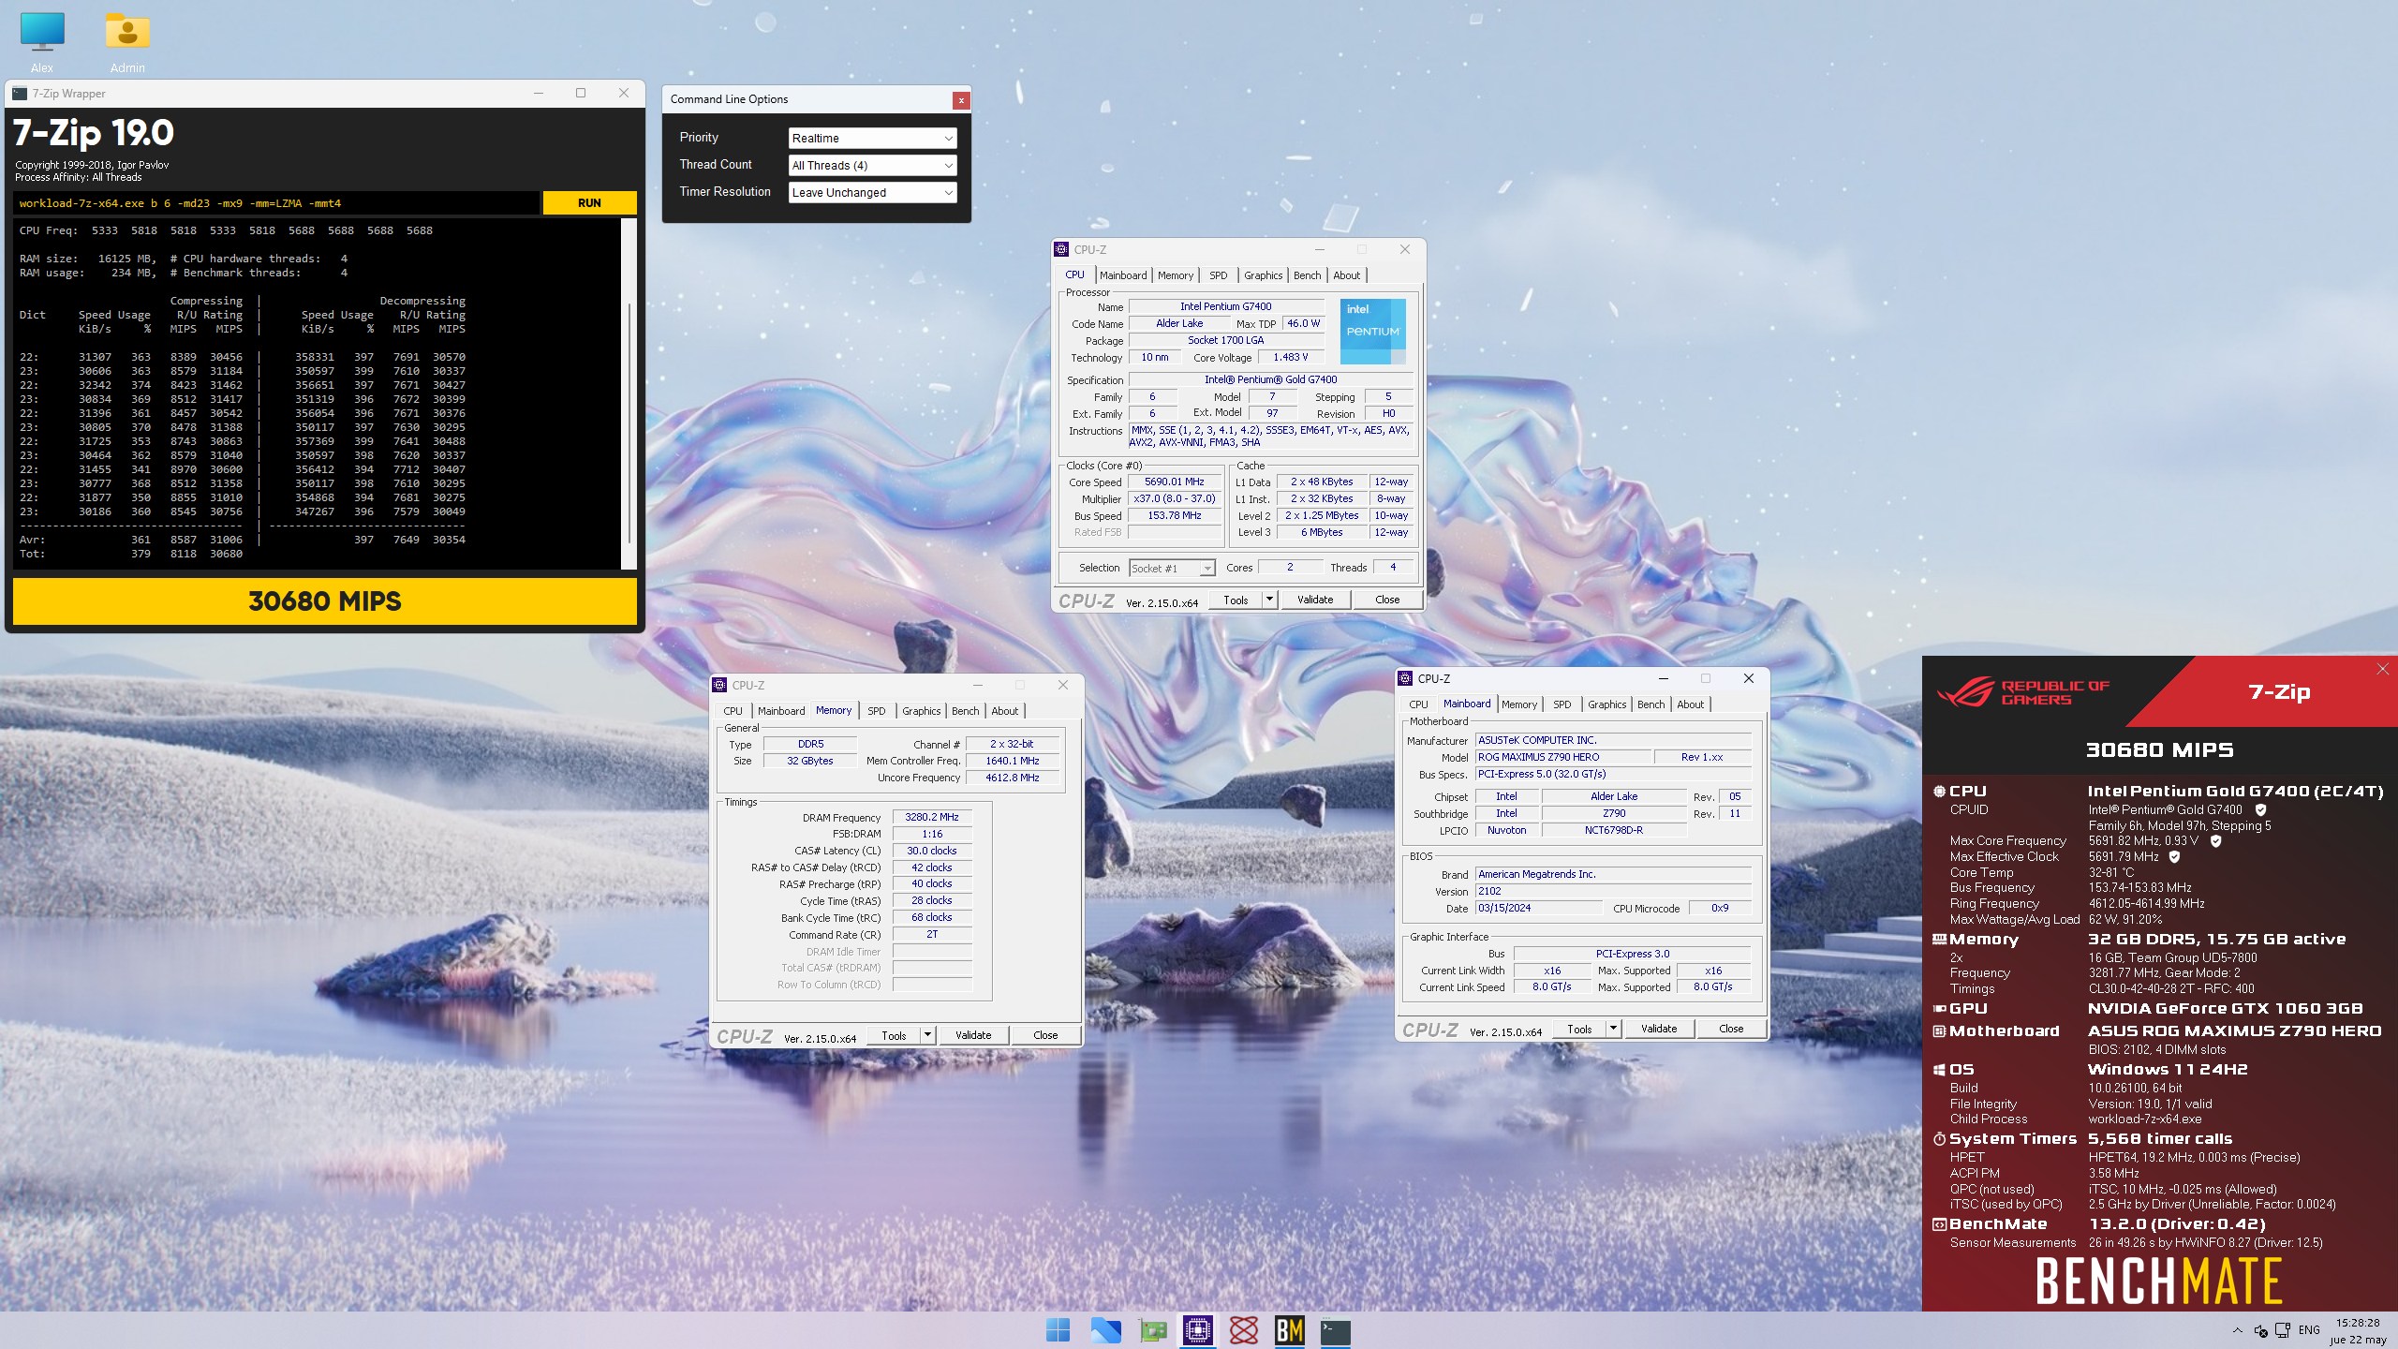Click Validate in the Memory window
The width and height of the screenshot is (2398, 1349).
click(x=973, y=1035)
